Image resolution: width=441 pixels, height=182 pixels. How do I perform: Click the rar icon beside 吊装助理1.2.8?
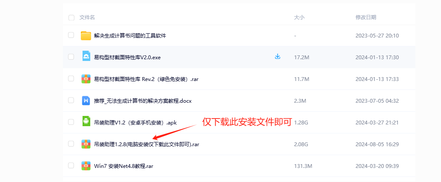[x=86, y=144]
